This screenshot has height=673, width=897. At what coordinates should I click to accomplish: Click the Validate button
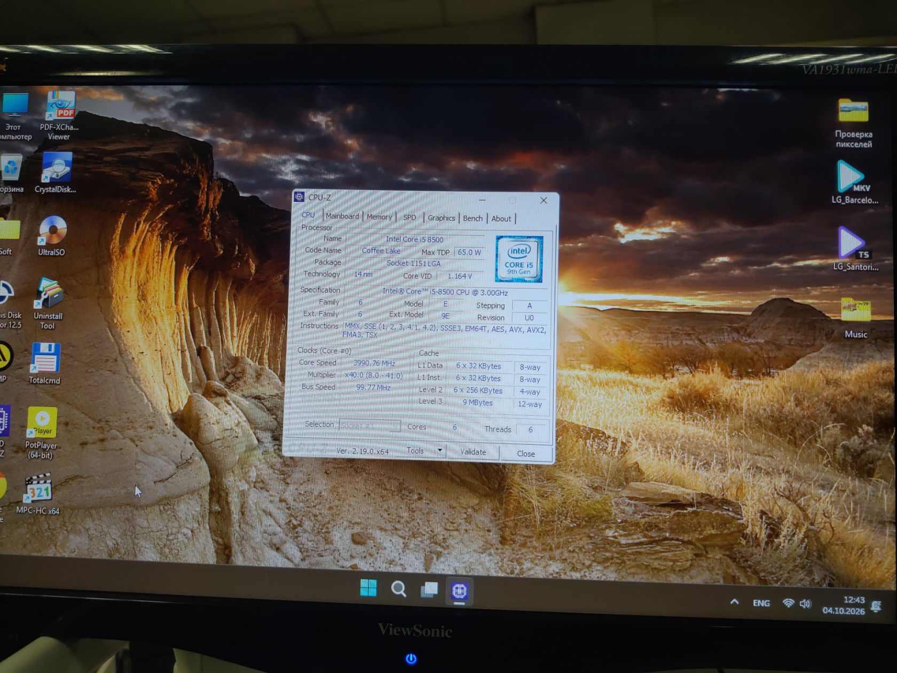point(473,452)
